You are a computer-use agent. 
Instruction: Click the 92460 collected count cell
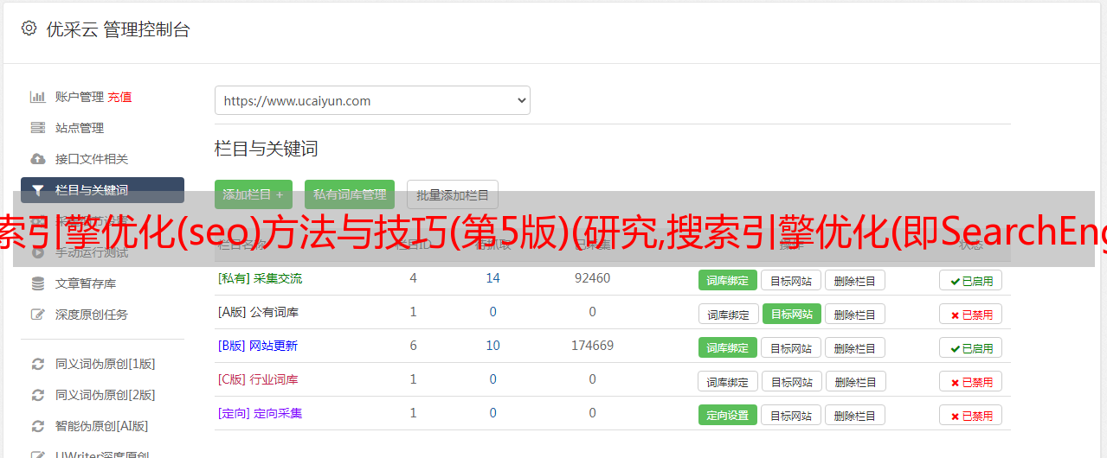[592, 278]
